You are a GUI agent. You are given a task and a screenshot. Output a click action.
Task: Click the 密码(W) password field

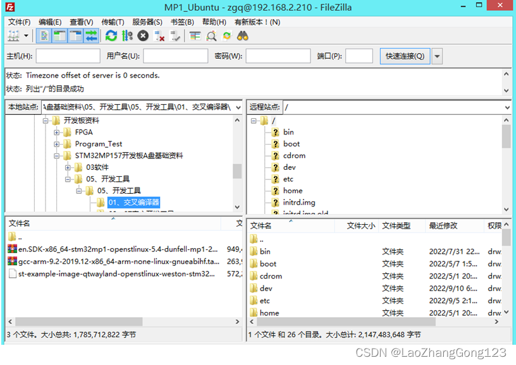tap(278, 56)
